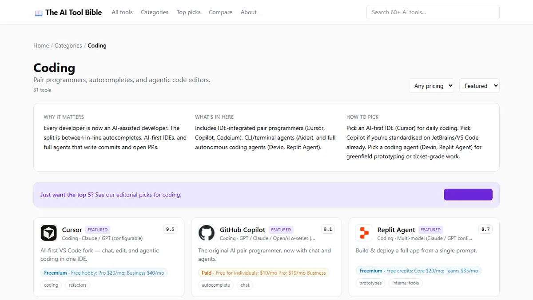Follow the Home breadcrumb link

(x=41, y=45)
